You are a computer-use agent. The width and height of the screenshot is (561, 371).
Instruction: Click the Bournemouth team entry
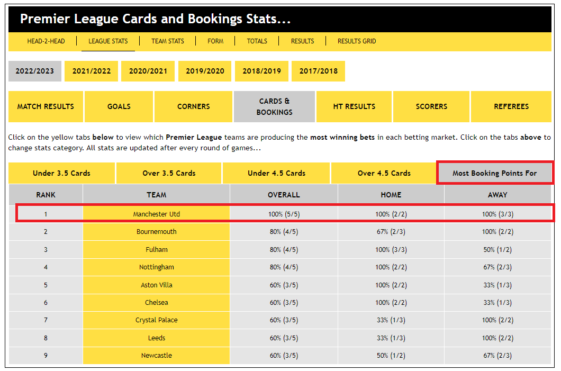pyautogui.click(x=156, y=231)
